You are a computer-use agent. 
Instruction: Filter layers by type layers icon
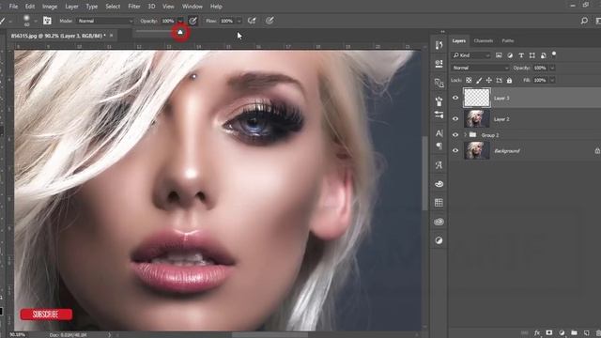521,55
